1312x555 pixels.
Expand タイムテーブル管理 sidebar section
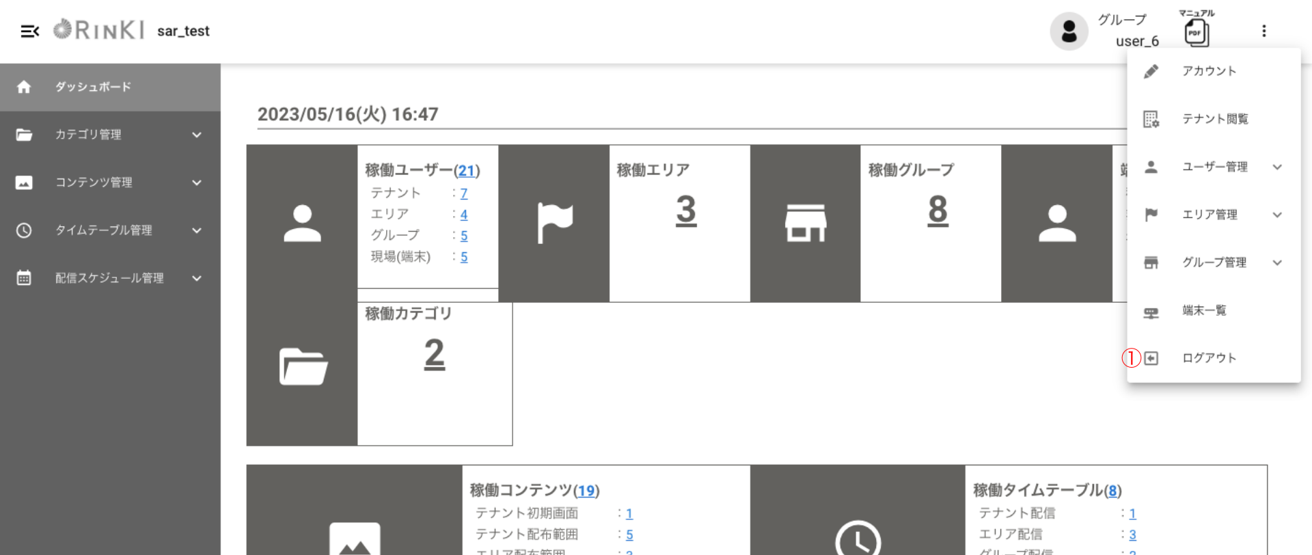click(x=197, y=230)
